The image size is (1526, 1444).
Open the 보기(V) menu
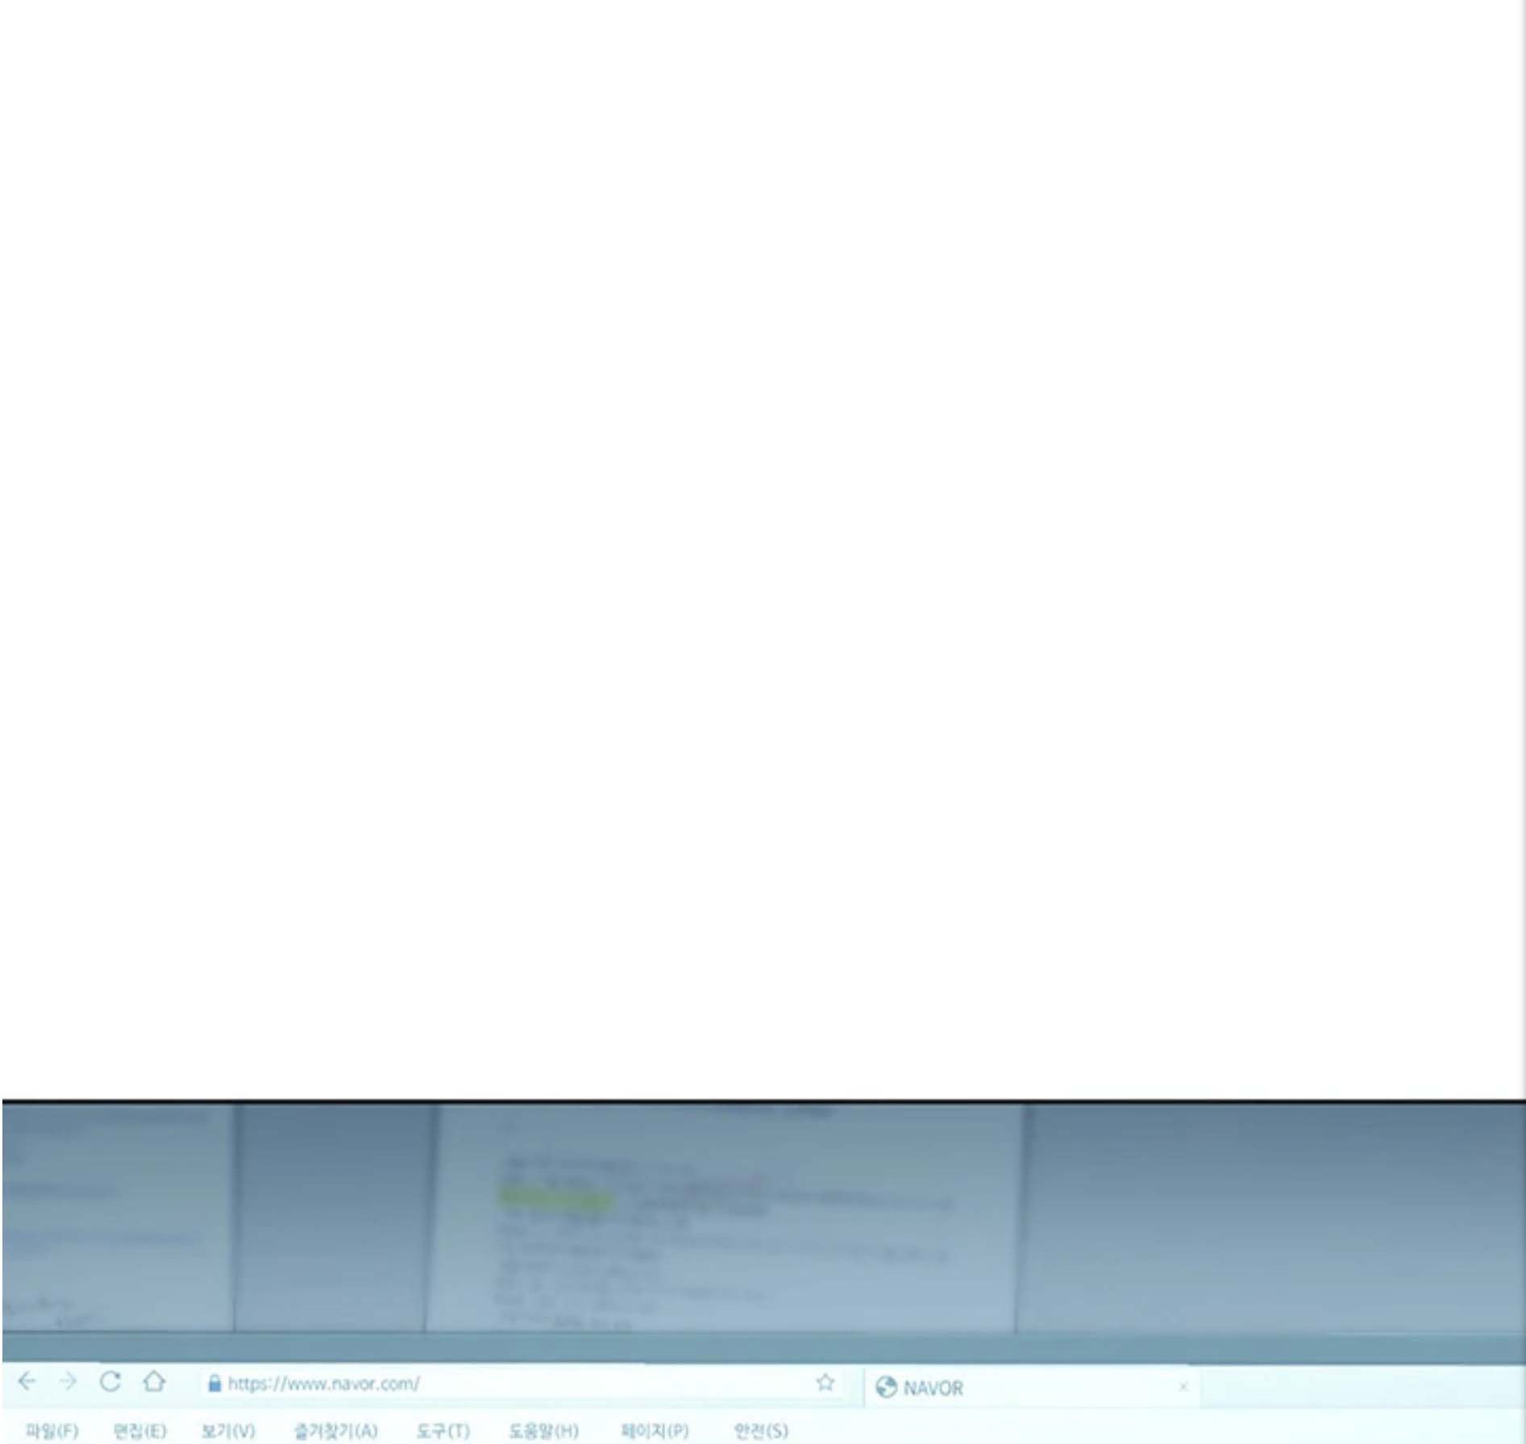point(228,1430)
